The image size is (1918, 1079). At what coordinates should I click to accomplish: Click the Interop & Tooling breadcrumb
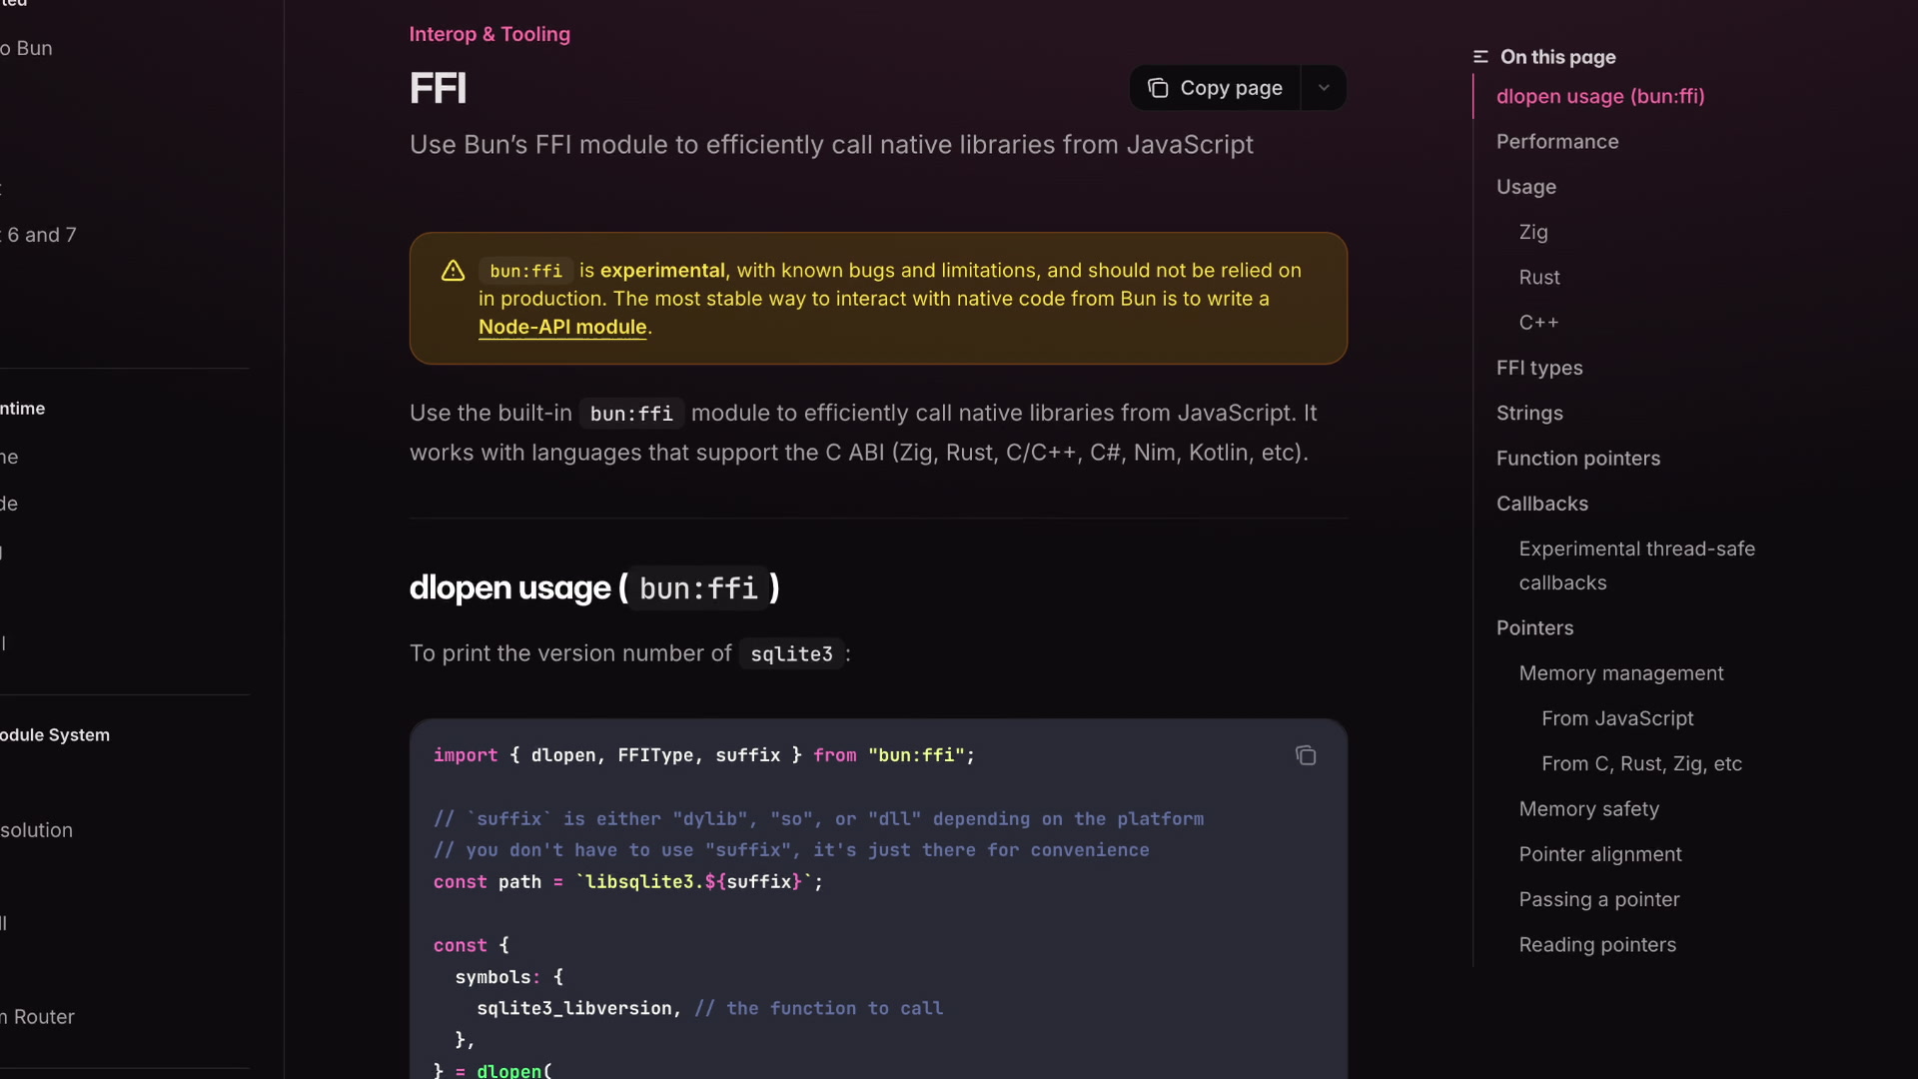click(489, 34)
